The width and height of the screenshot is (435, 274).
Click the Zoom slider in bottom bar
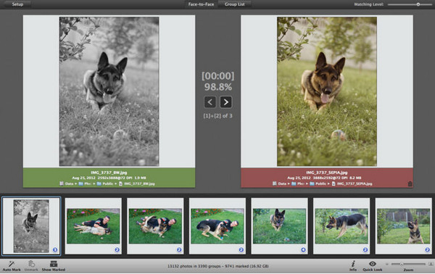[x=408, y=264]
